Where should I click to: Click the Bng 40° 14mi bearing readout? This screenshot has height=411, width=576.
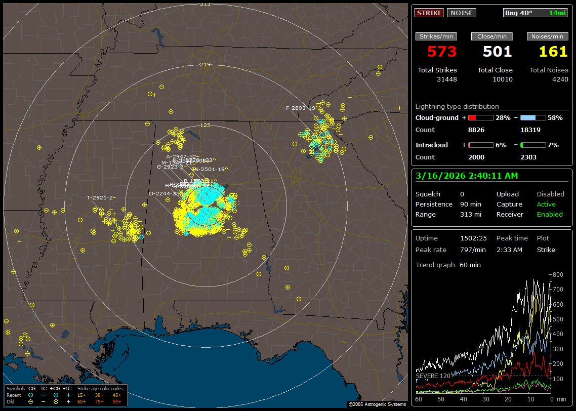click(x=535, y=13)
